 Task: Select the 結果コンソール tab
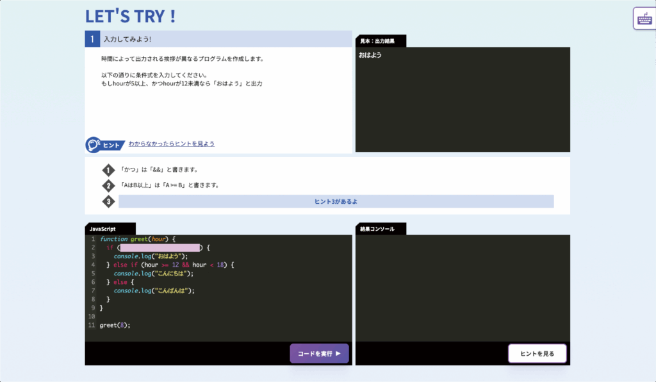click(x=381, y=229)
